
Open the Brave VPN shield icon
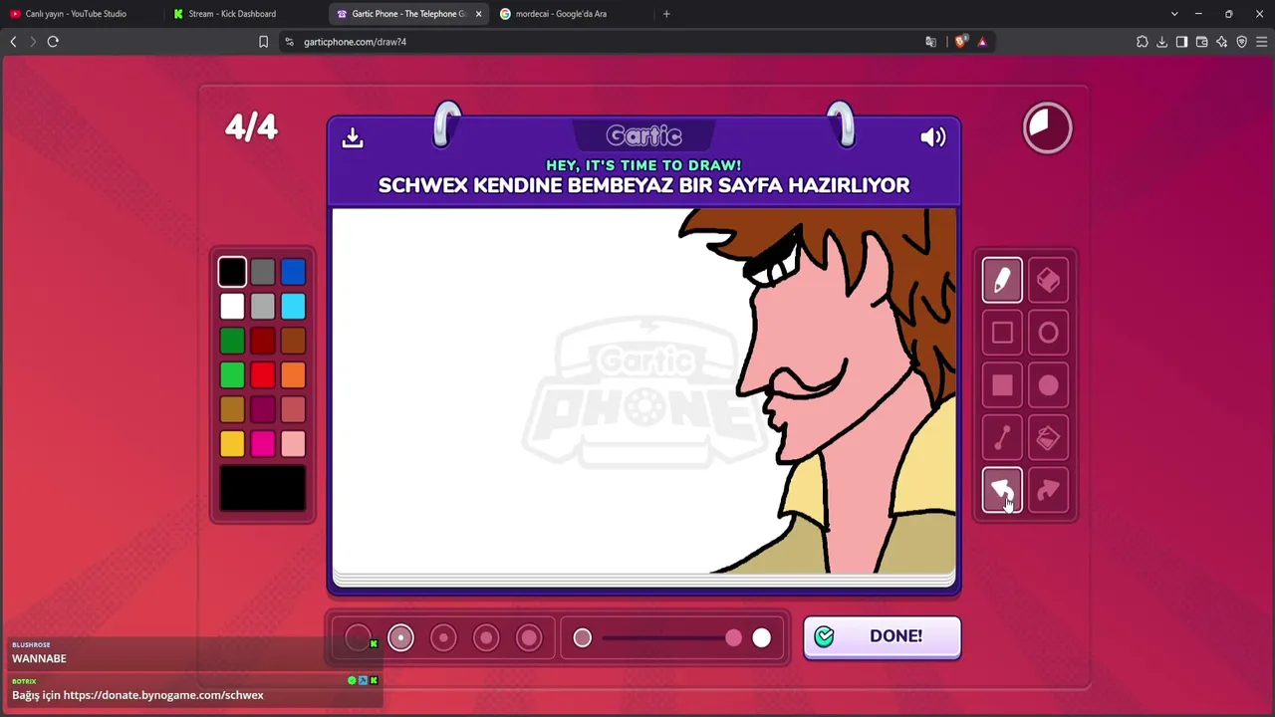pyautogui.click(x=1241, y=42)
